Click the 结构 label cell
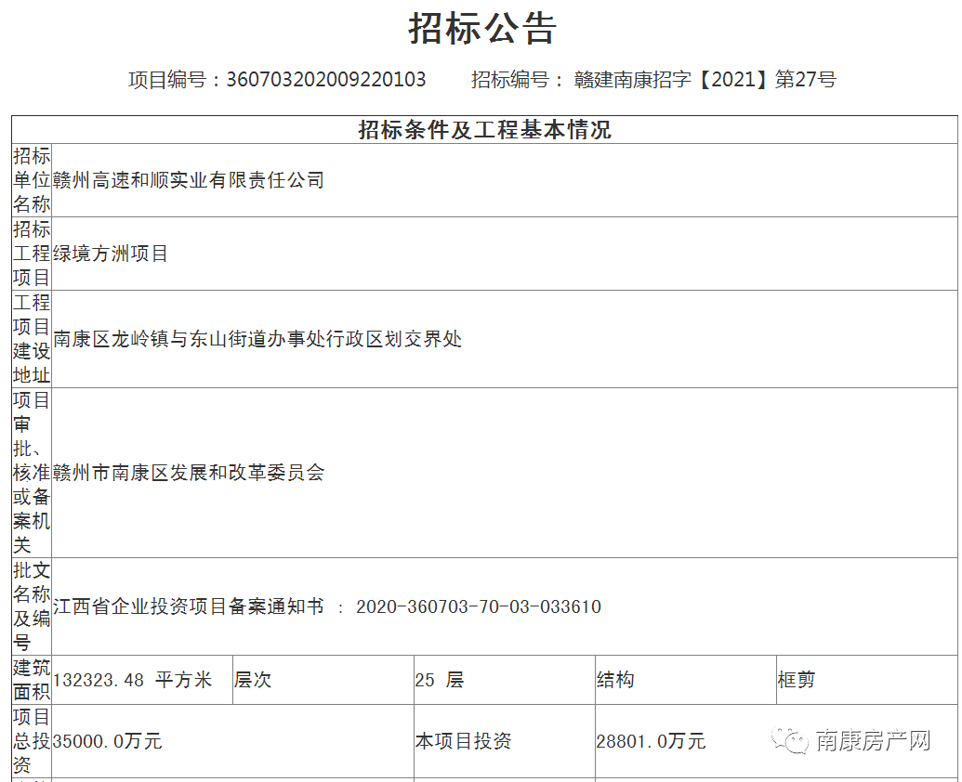The height and width of the screenshot is (782, 962). (x=615, y=680)
